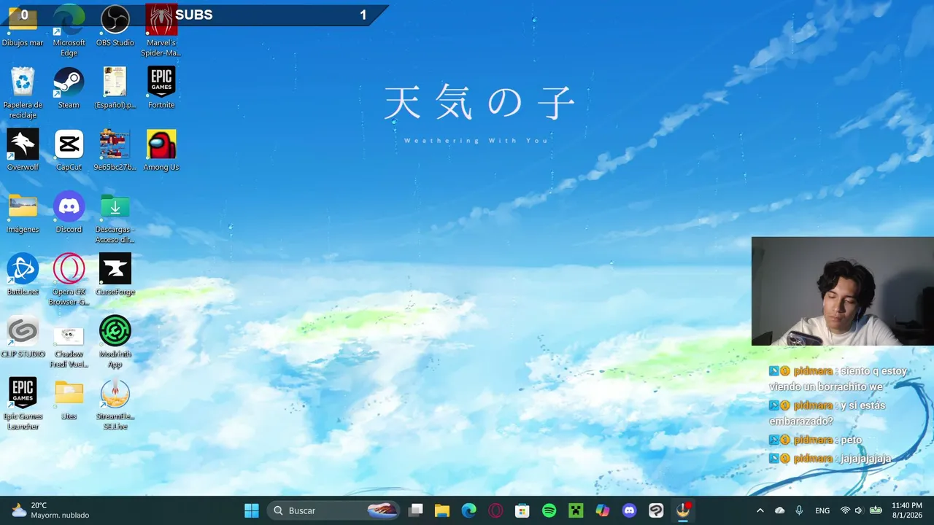
Task: Open Task View from the taskbar
Action: coord(415,510)
